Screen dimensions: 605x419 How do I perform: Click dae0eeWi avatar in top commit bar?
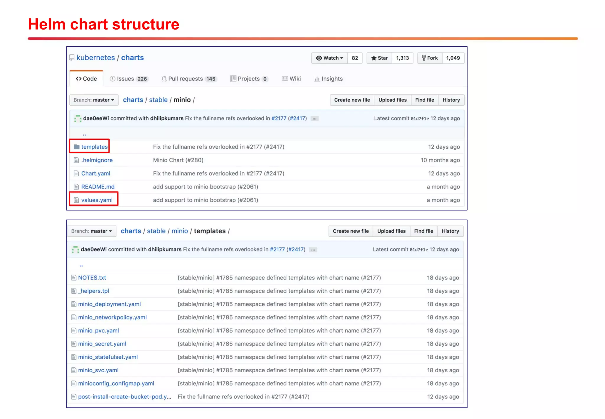click(77, 118)
